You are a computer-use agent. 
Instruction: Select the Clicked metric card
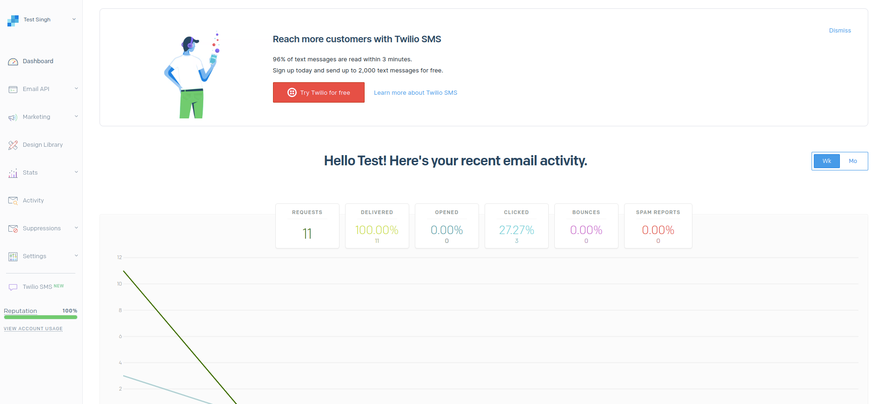point(516,226)
